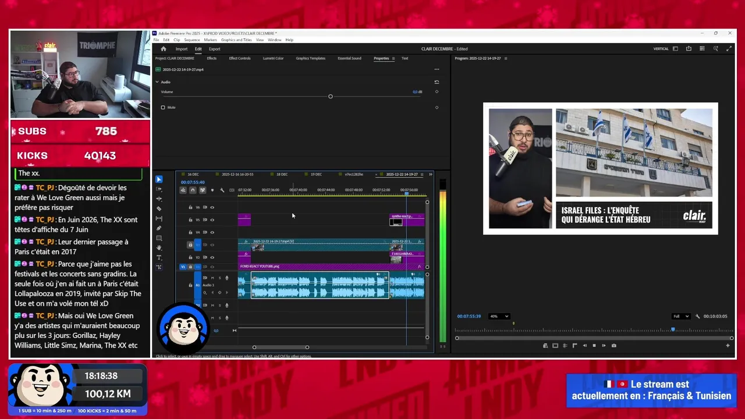Select the Selection tool arrow

[x=159, y=180]
